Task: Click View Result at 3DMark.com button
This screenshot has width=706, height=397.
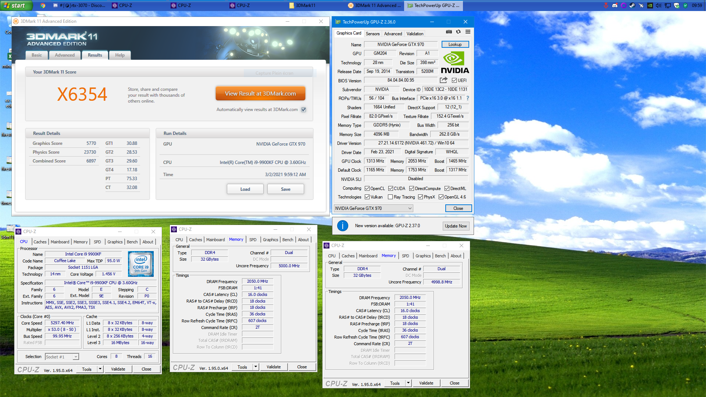Action: [x=260, y=94]
